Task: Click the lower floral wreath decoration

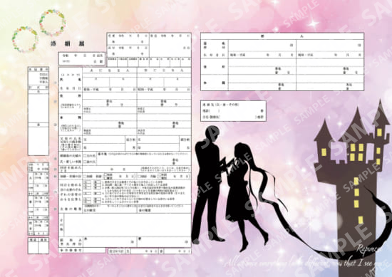Action: pyautogui.click(x=25, y=39)
